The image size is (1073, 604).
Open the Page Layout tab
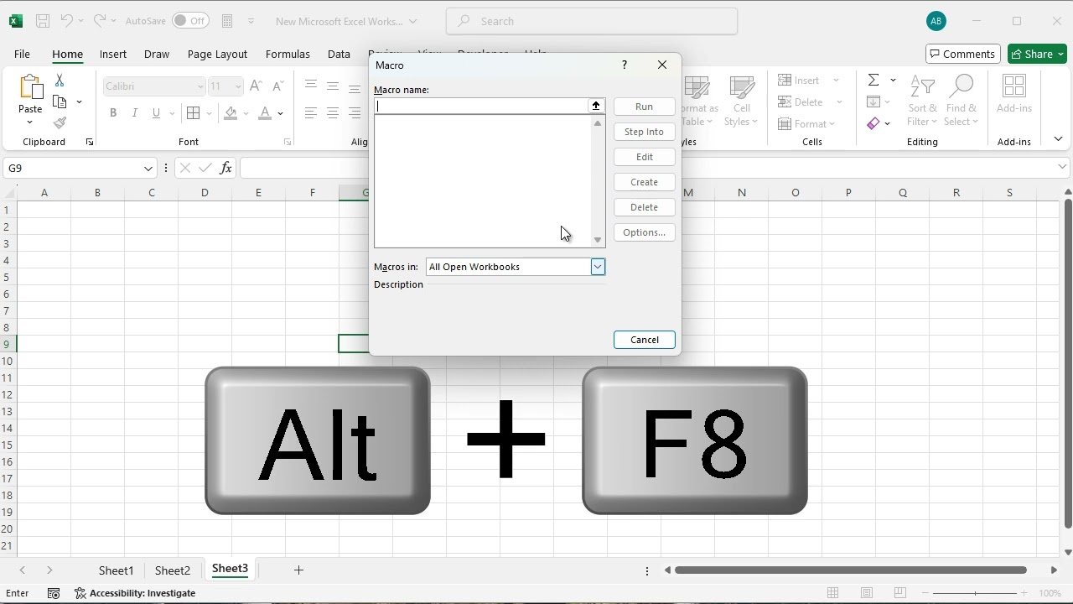pyautogui.click(x=217, y=54)
